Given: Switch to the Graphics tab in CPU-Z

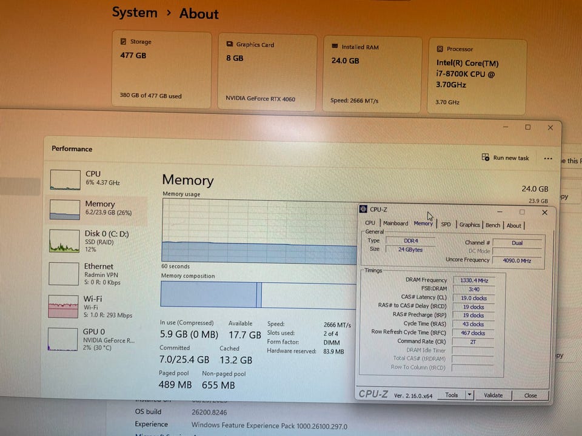Looking at the screenshot, I should 469,225.
